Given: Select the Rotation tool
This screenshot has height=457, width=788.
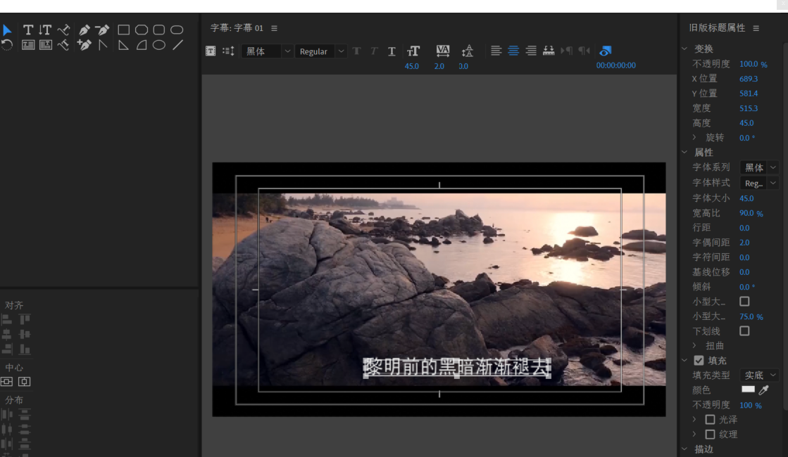Looking at the screenshot, I should tap(7, 45).
